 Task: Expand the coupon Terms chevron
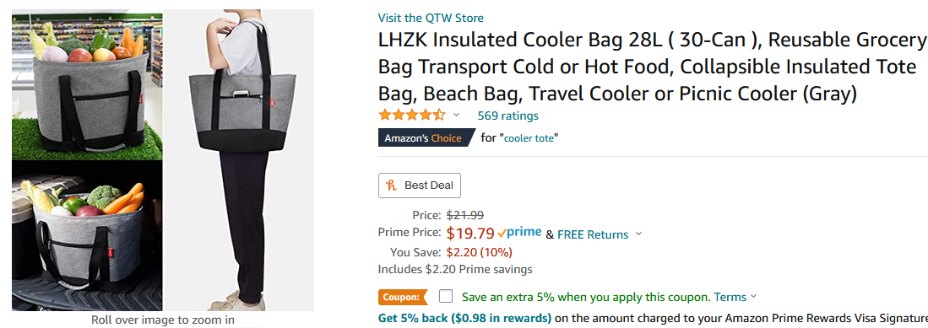[x=753, y=296]
